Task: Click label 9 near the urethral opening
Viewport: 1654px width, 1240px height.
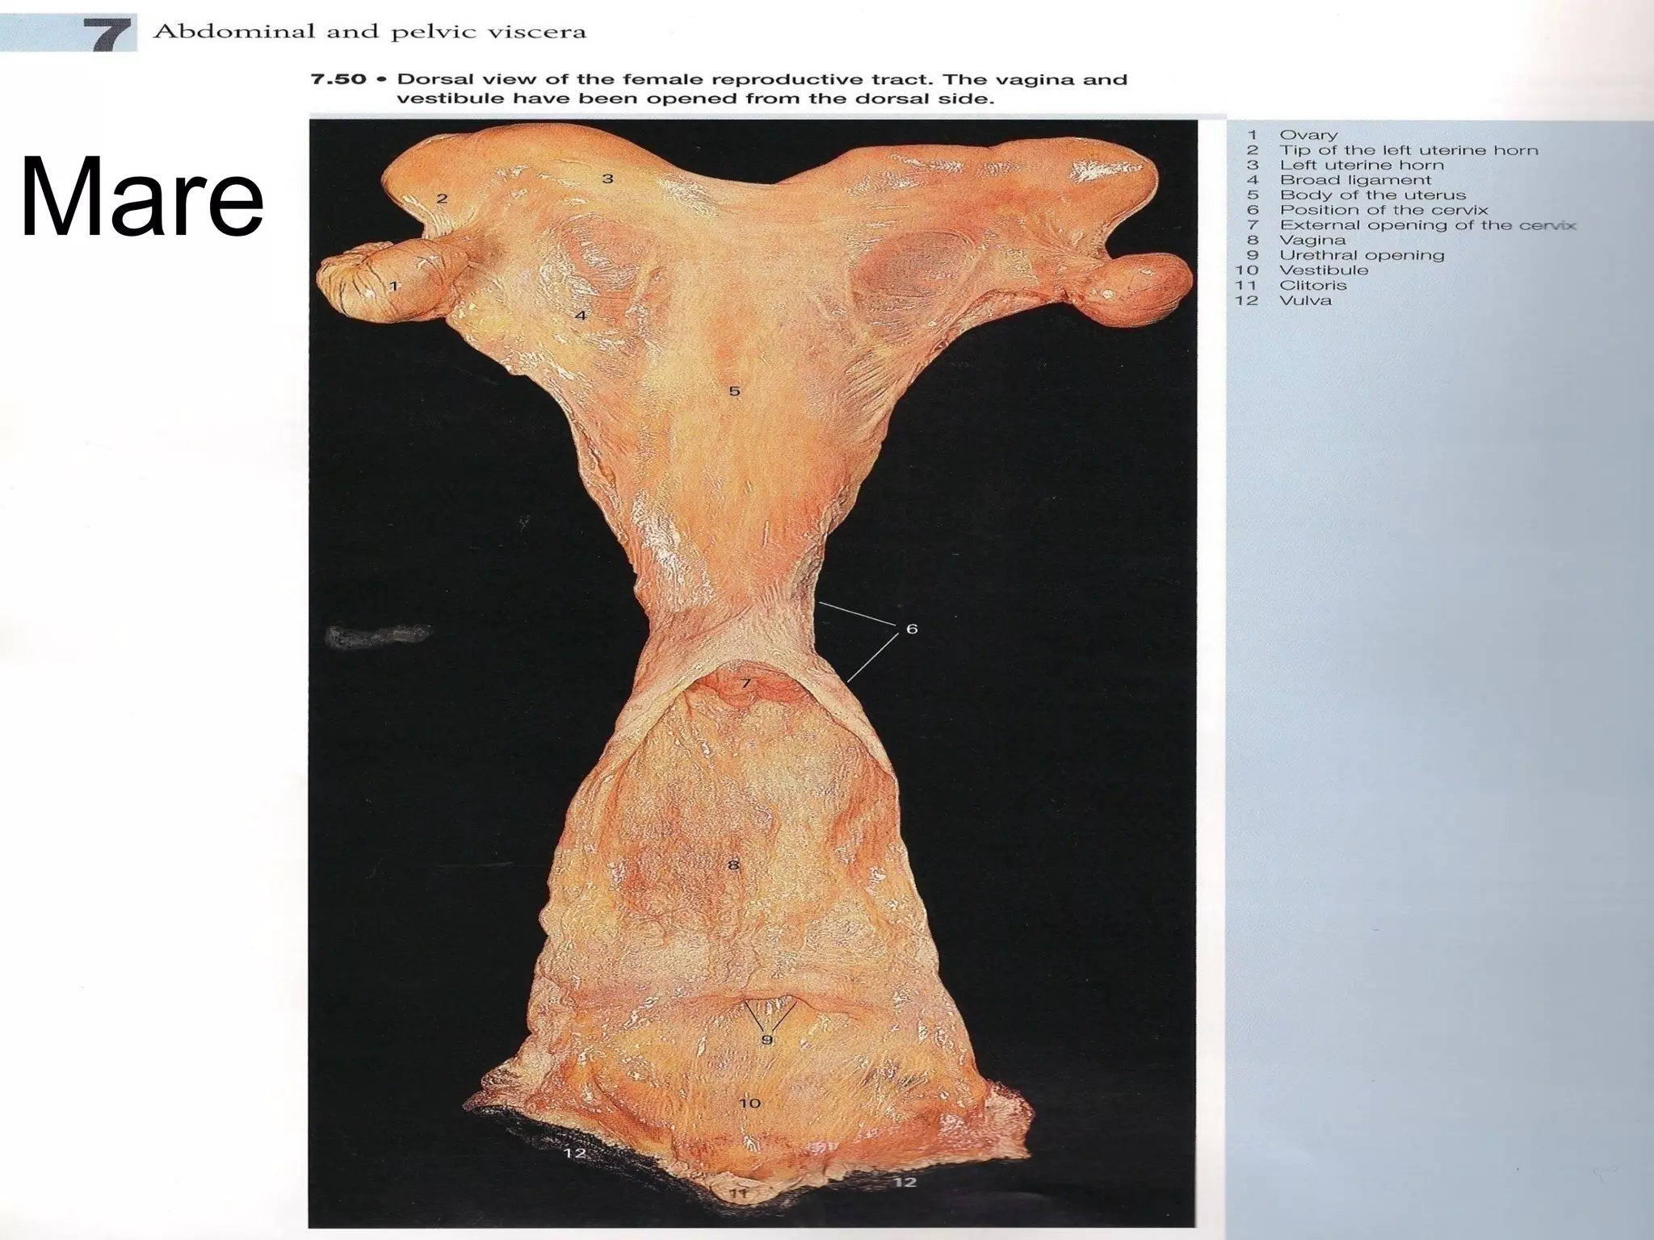Action: coord(767,1040)
